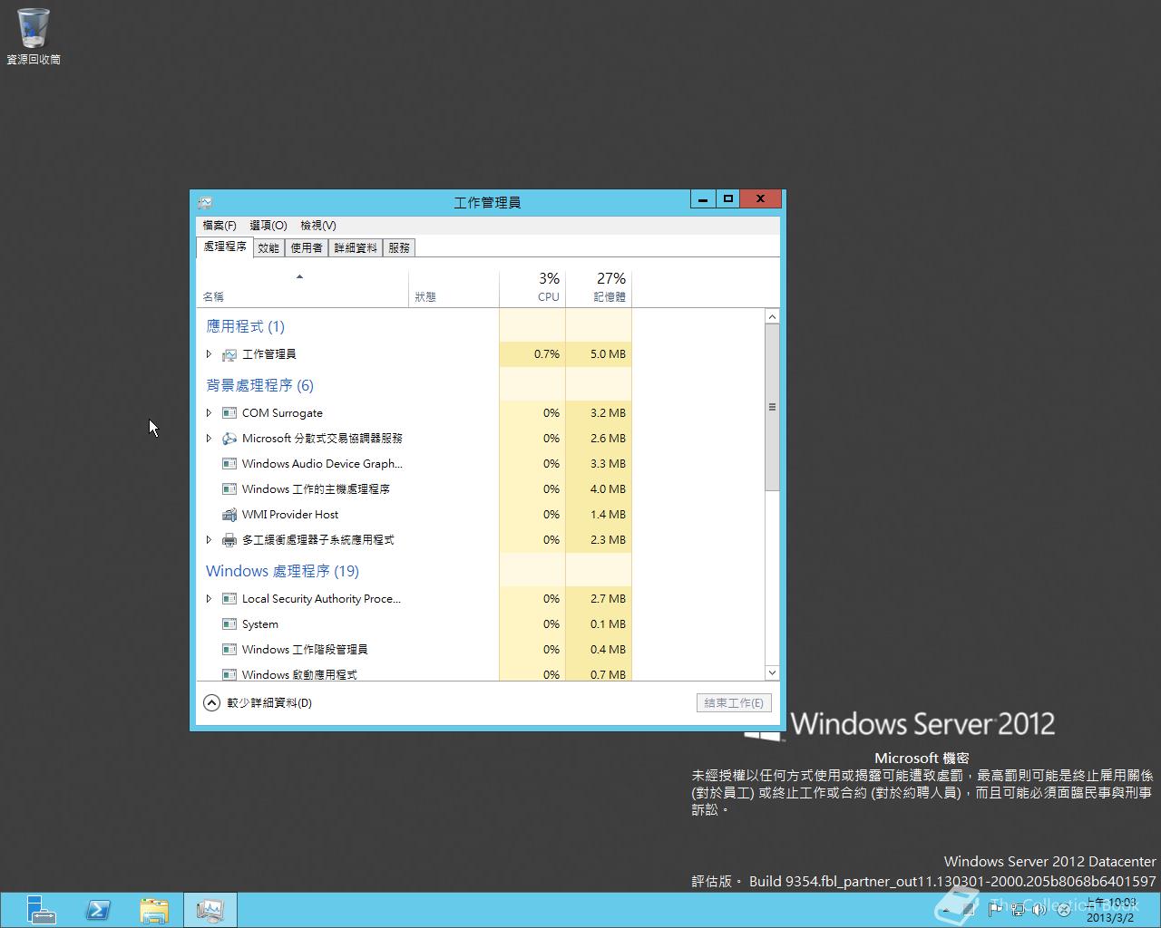The width and height of the screenshot is (1161, 928).
Task: Open Server Manager from the taskbar
Action: coord(41,909)
